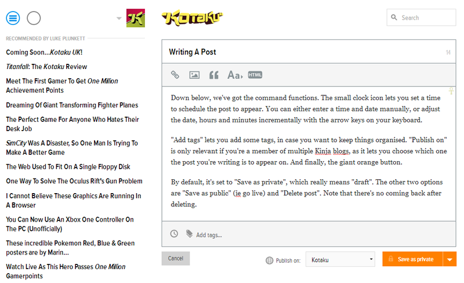Open "You Can Now Use An Xbox One Controller" link
Screen dimensions: 464x283
point(70,224)
